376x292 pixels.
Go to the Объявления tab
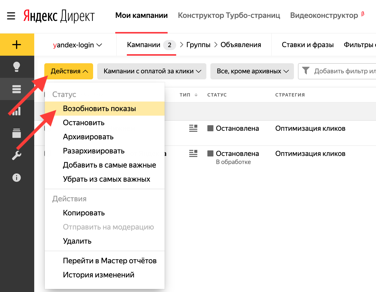[241, 45]
